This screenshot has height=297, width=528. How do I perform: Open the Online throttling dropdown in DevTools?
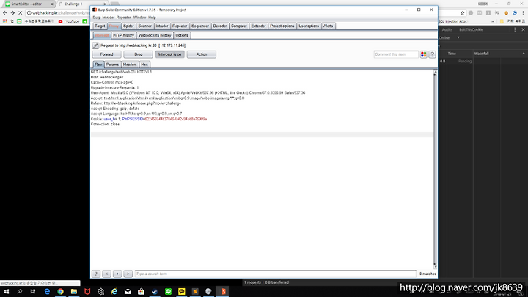(450, 37)
